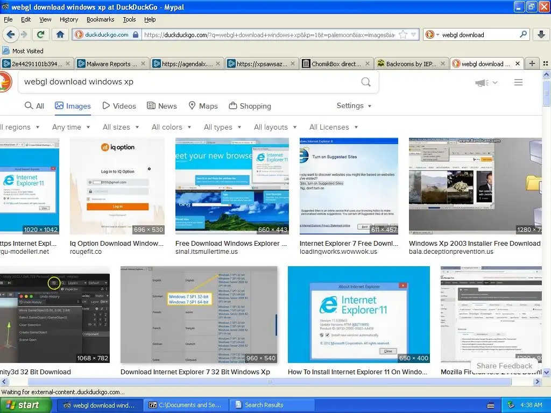Open Windows Xp 2003 Installer Free Download link

(x=475, y=244)
